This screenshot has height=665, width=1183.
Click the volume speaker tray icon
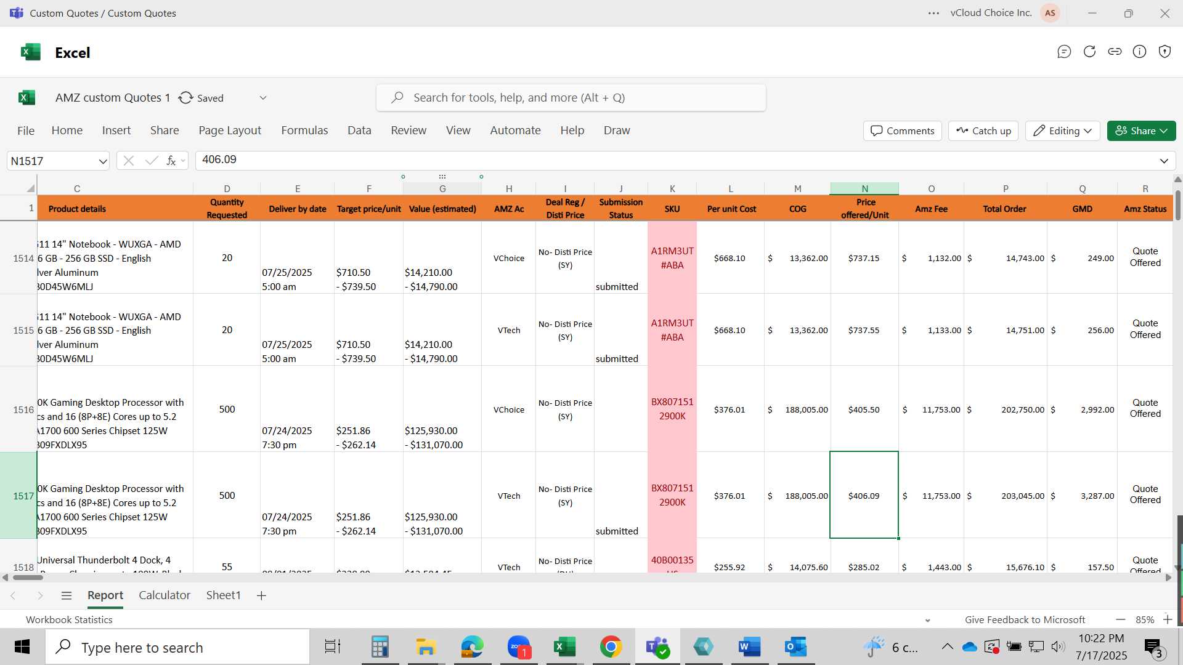click(x=1058, y=647)
